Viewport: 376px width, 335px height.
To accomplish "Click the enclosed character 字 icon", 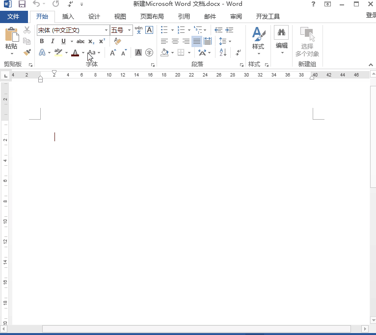I will pos(149,52).
